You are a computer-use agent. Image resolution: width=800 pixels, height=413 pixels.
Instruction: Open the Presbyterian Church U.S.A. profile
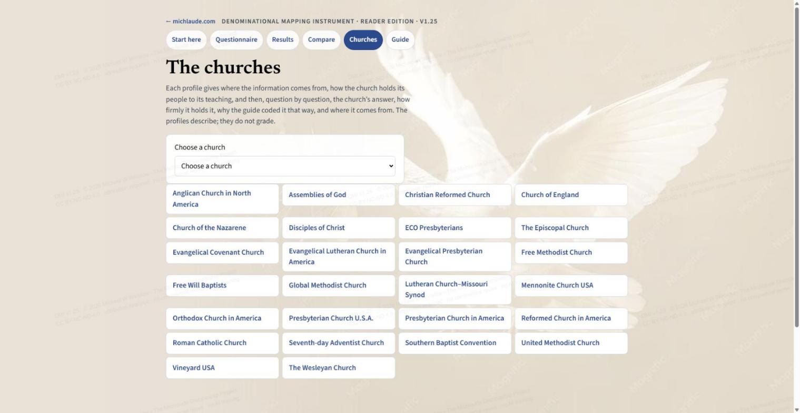[x=339, y=319]
